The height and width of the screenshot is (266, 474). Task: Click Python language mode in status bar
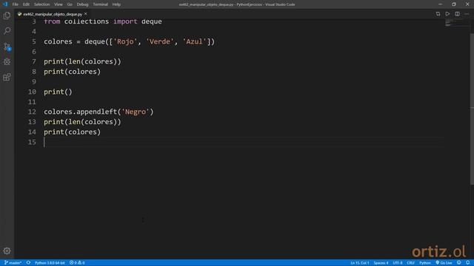tap(424, 263)
